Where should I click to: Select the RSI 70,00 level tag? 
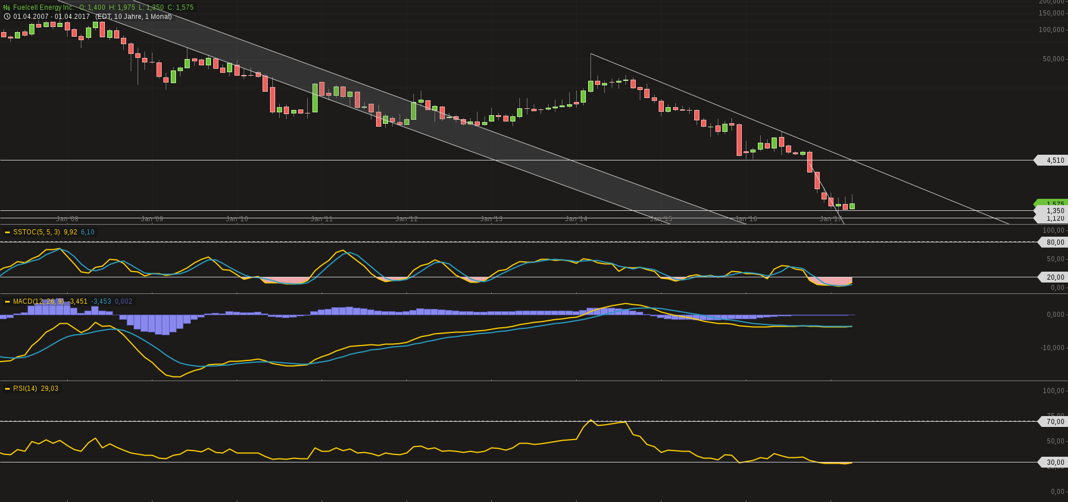(x=1053, y=422)
